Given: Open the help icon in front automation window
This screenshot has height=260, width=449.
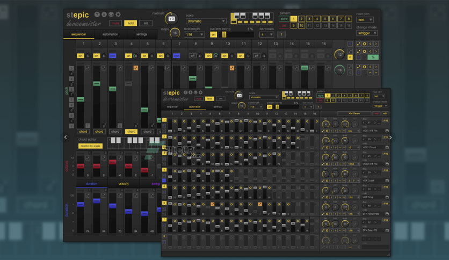Looking at the screenshot, I should 185,92.
